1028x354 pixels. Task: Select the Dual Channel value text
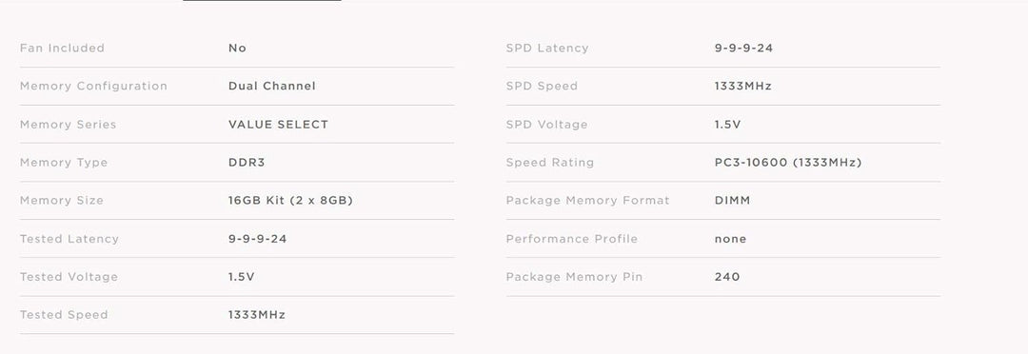pos(272,86)
